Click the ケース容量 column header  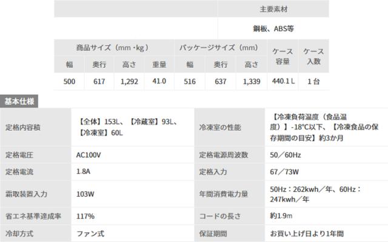[283, 56]
